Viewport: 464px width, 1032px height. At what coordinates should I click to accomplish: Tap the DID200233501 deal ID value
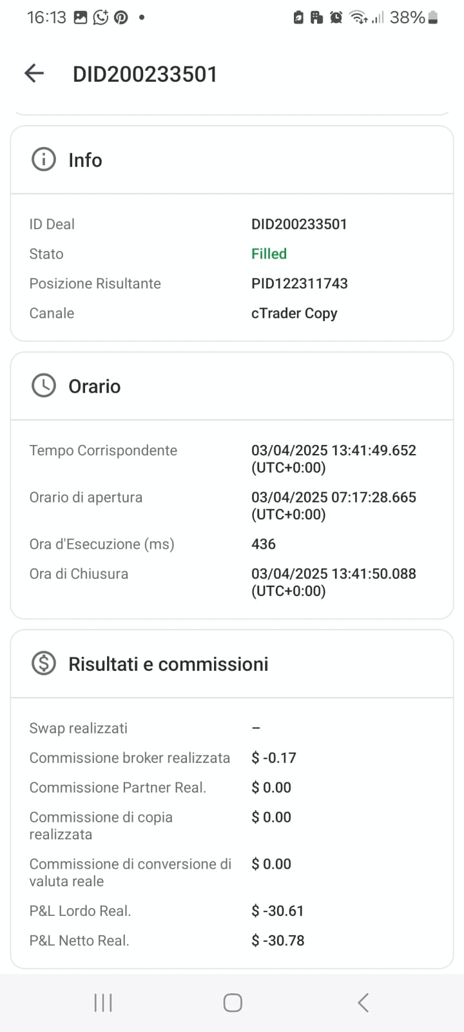coord(299,224)
